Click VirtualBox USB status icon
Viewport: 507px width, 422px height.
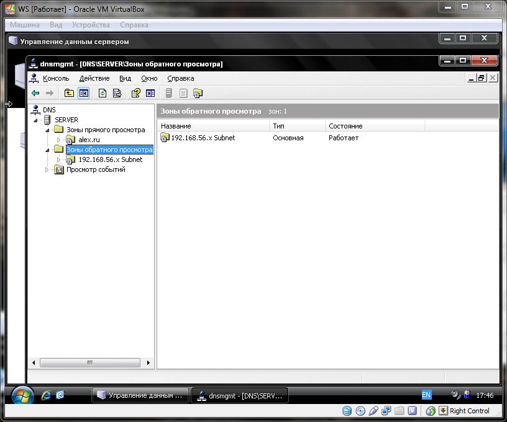pyautogui.click(x=373, y=411)
